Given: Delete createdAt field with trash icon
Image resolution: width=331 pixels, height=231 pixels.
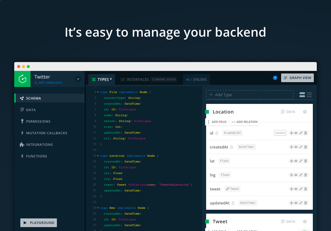Looking at the screenshot, I should [306, 147].
